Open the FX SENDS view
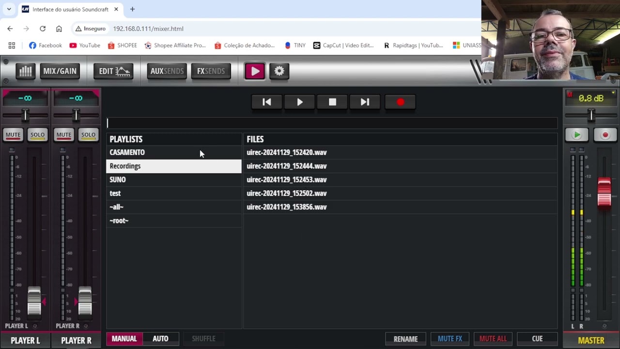The image size is (620, 349). tap(211, 71)
